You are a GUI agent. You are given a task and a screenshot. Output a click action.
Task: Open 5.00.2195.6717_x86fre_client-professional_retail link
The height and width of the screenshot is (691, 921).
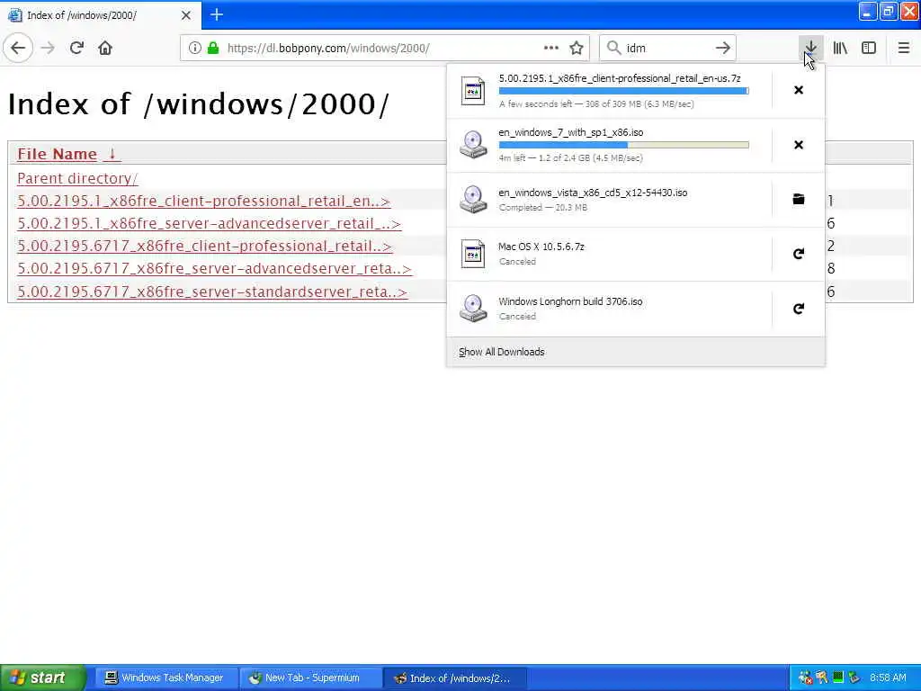click(204, 246)
